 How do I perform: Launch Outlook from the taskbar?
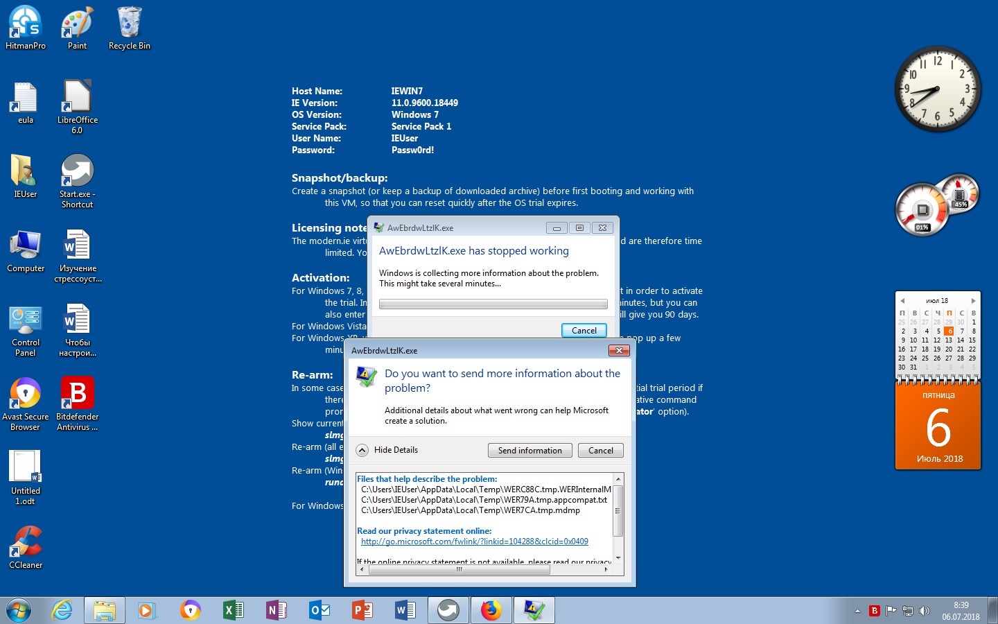pyautogui.click(x=319, y=610)
